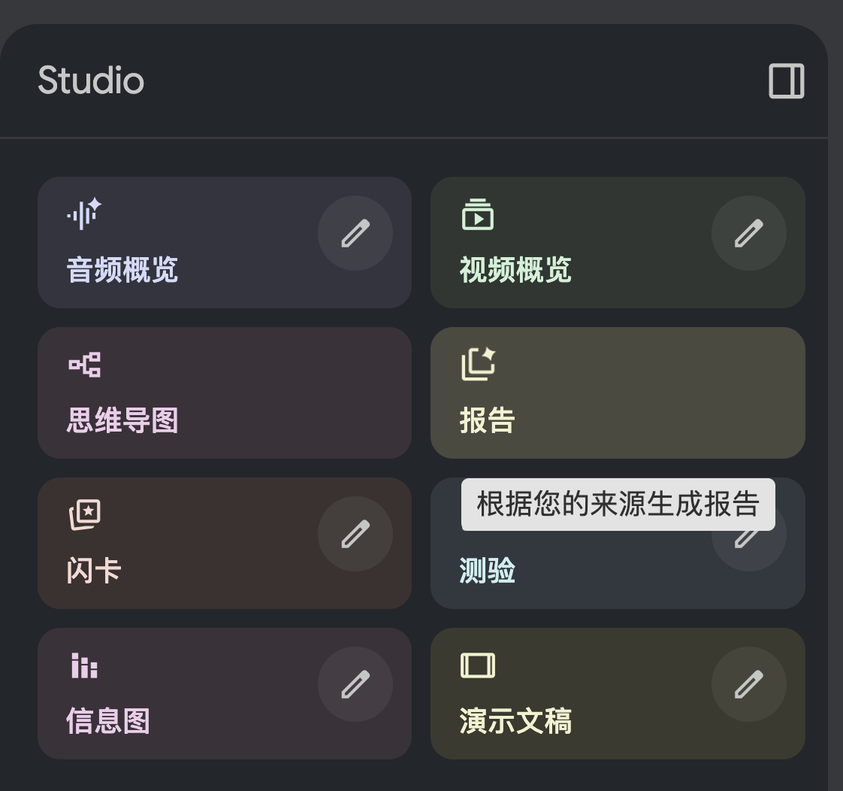Click the 视频概览 play stack icon

pyautogui.click(x=477, y=214)
